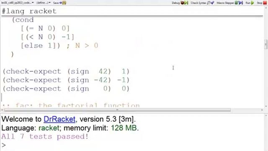The width and height of the screenshot is (268, 151).
Task: Click the "[(< N 0) -1]" clause
Action: point(47,37)
